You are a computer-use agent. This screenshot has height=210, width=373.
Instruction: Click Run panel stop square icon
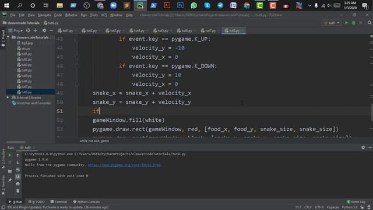point(10,162)
